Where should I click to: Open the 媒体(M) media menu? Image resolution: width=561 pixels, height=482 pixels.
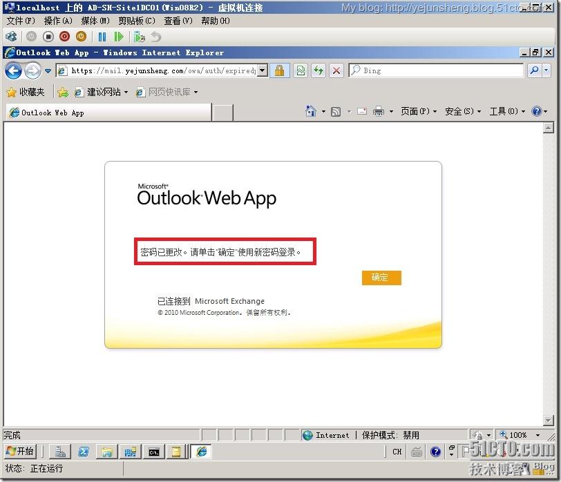[95, 21]
